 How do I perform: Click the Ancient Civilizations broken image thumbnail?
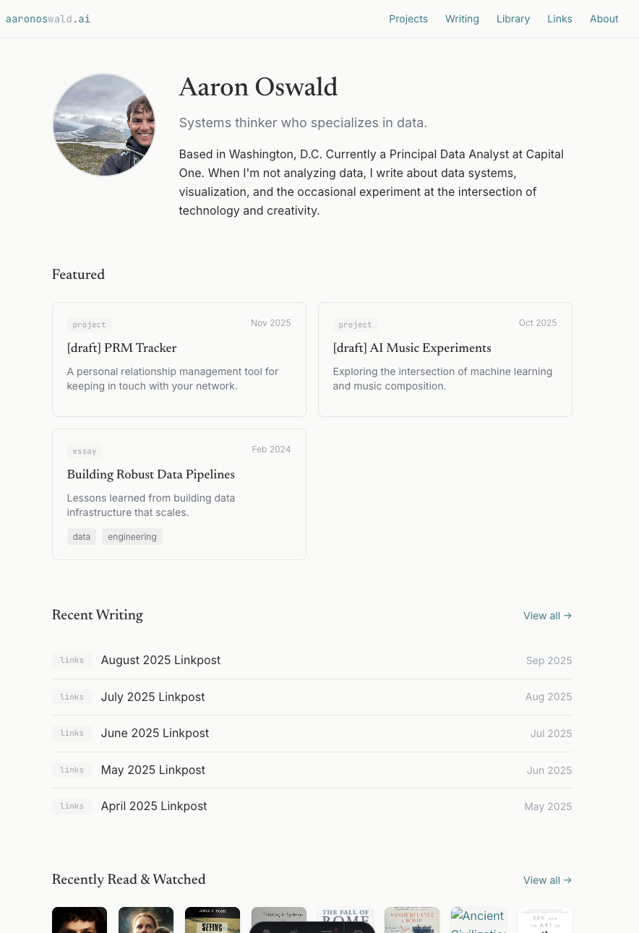click(479, 920)
